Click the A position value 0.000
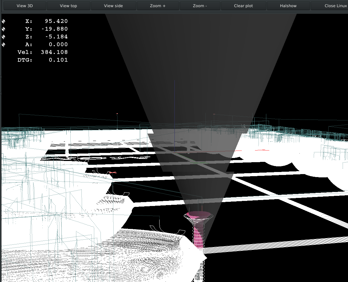The image size is (348, 282). tap(58, 44)
